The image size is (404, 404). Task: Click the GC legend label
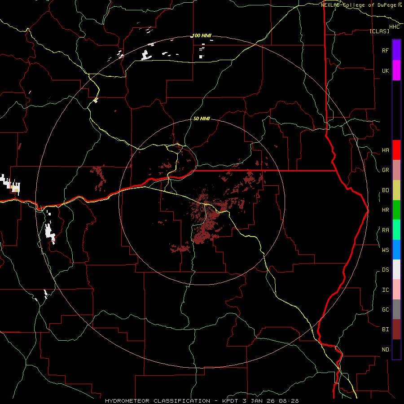coord(386,310)
